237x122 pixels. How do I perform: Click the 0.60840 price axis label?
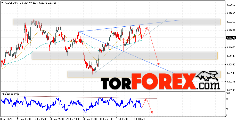pos(231,65)
